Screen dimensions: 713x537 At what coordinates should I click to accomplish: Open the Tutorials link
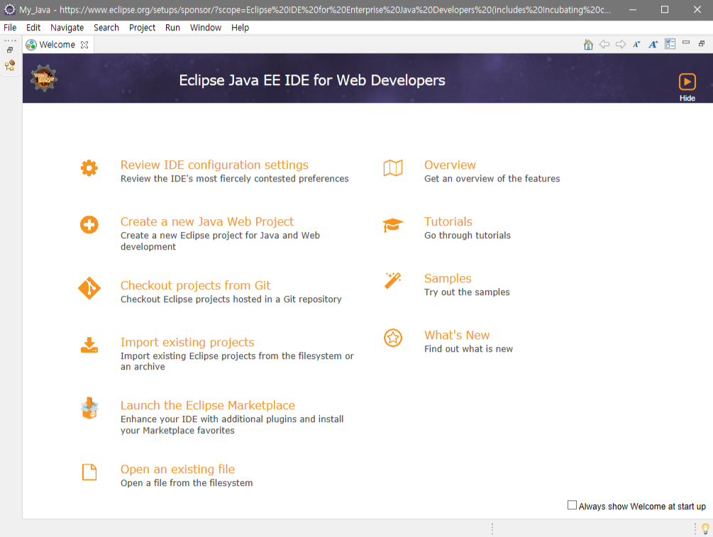point(448,221)
